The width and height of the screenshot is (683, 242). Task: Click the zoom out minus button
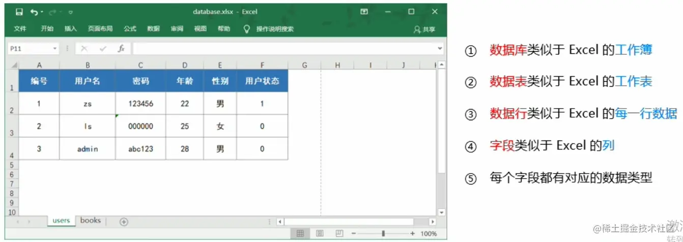[x=354, y=233]
